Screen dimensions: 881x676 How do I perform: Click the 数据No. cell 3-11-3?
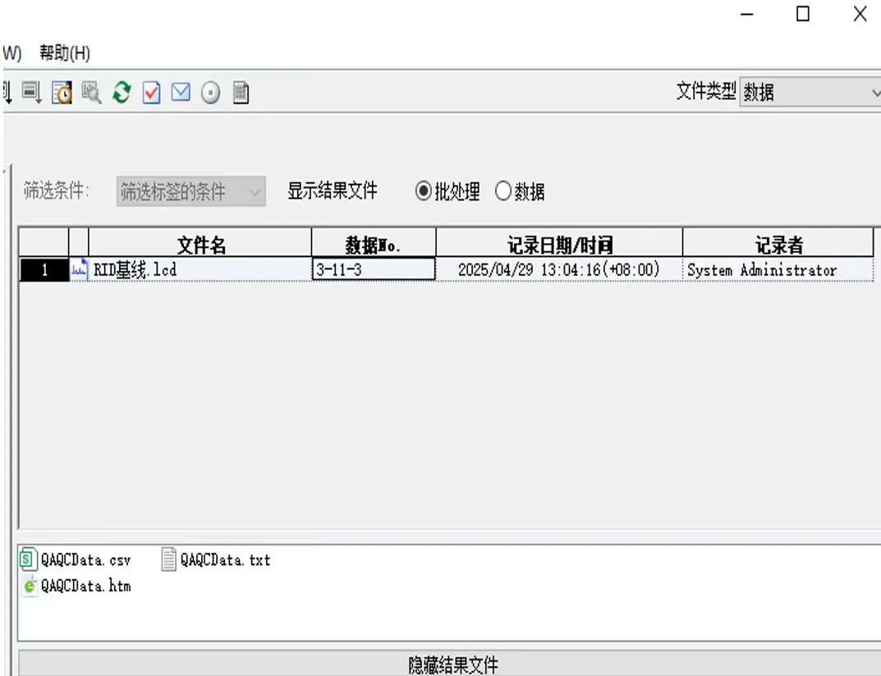click(x=373, y=270)
